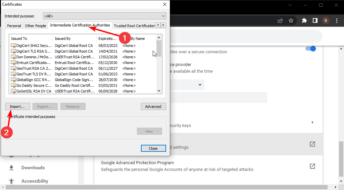Click the Chrome share page icon
This screenshot has height=190, width=344.
pyautogui.click(x=280, y=20)
